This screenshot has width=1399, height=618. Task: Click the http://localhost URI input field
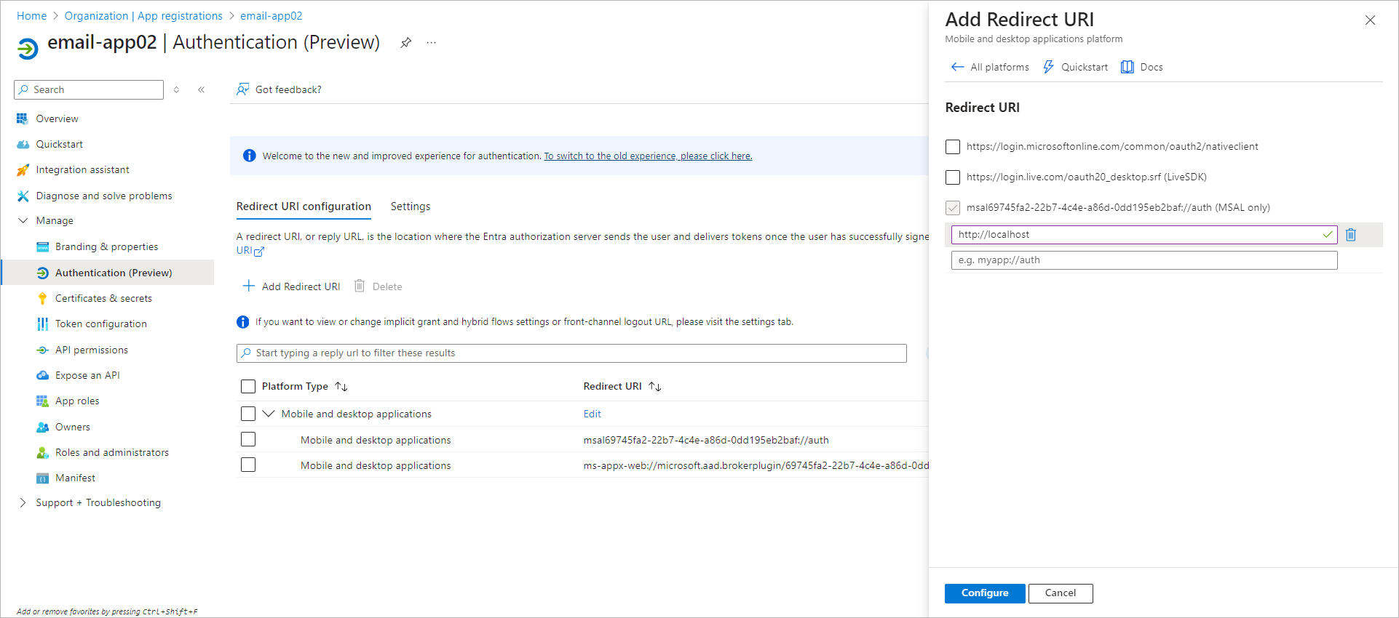click(x=1144, y=234)
